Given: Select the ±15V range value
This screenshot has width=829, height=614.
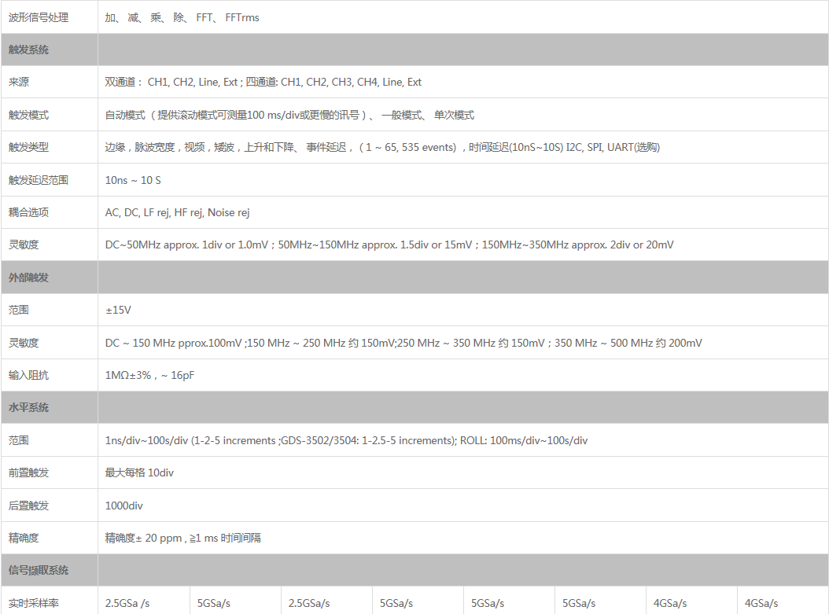Looking at the screenshot, I should coord(118,310).
